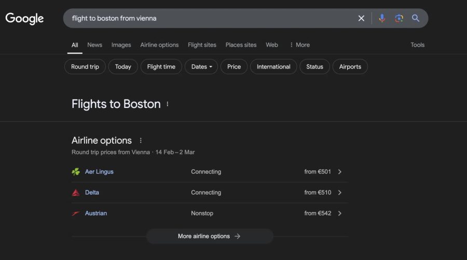Click 'Connecting' in the Delta row
This screenshot has width=467, height=260.
206,193
